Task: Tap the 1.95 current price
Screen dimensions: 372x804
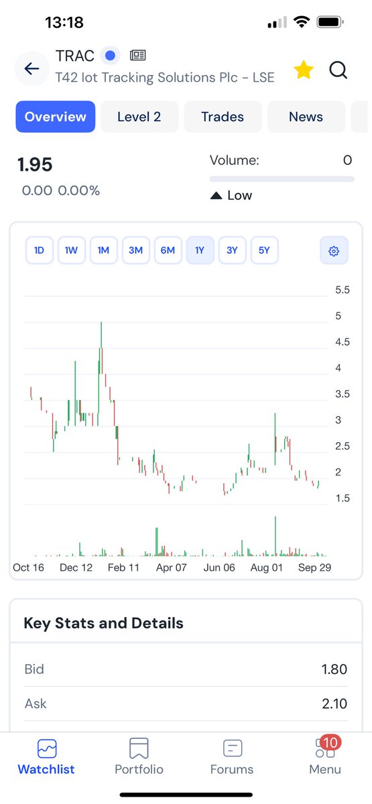Action: 35,165
